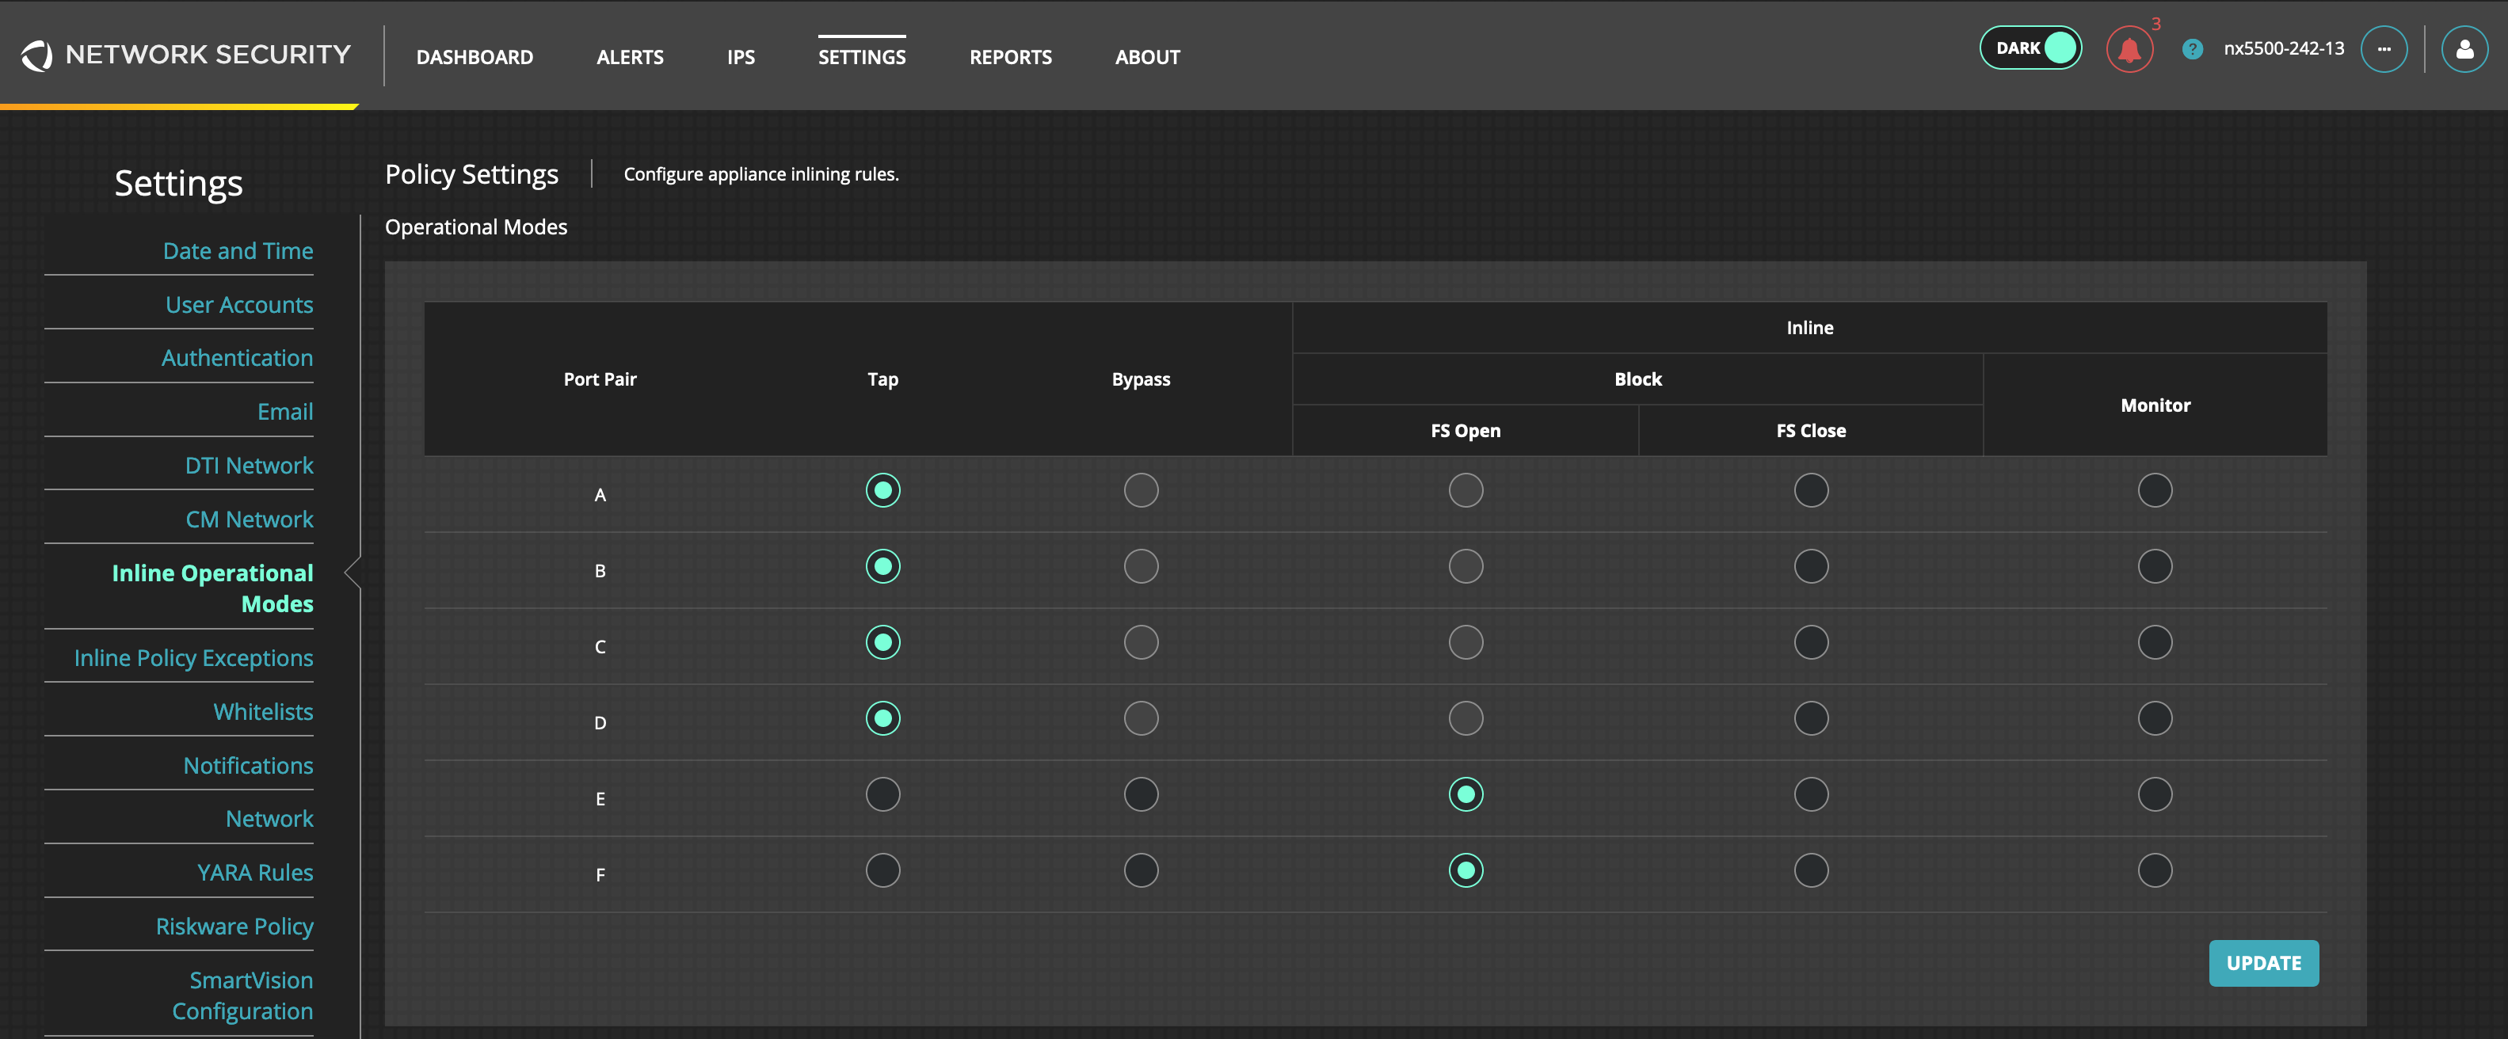Switch port pair E back to Tap mode
Viewport: 2508px width, 1039px height.
882,794
